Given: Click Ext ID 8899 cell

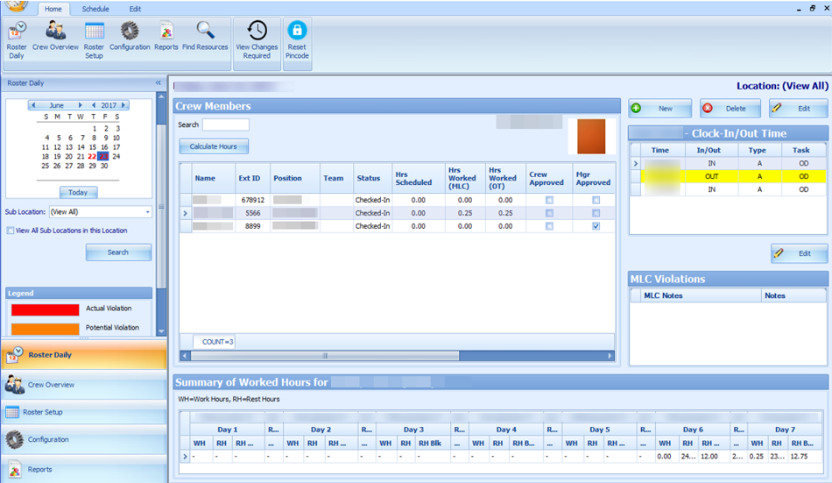Looking at the screenshot, I should (x=252, y=226).
